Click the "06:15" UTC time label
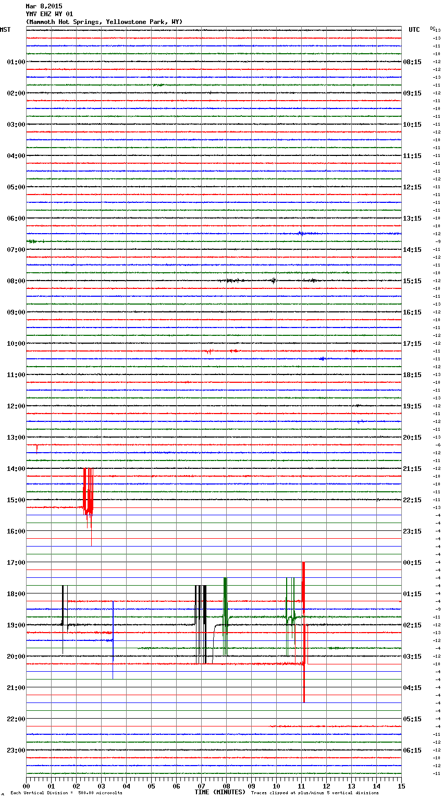Screen dimensions: 443x800 coord(412,750)
